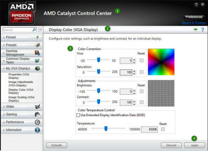Click the Performance gauge icon
208x151 pixels.
[37, 122]
